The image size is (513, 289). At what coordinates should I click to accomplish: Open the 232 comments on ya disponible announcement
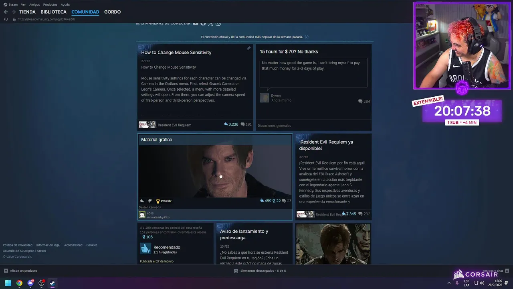[x=364, y=214]
